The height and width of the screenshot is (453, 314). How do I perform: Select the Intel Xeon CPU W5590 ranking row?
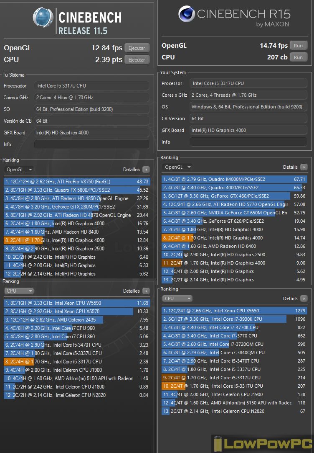[77, 303]
